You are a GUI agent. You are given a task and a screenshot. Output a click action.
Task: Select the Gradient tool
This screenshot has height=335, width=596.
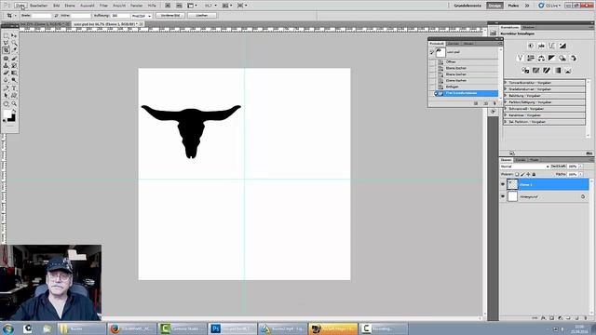[x=14, y=73]
